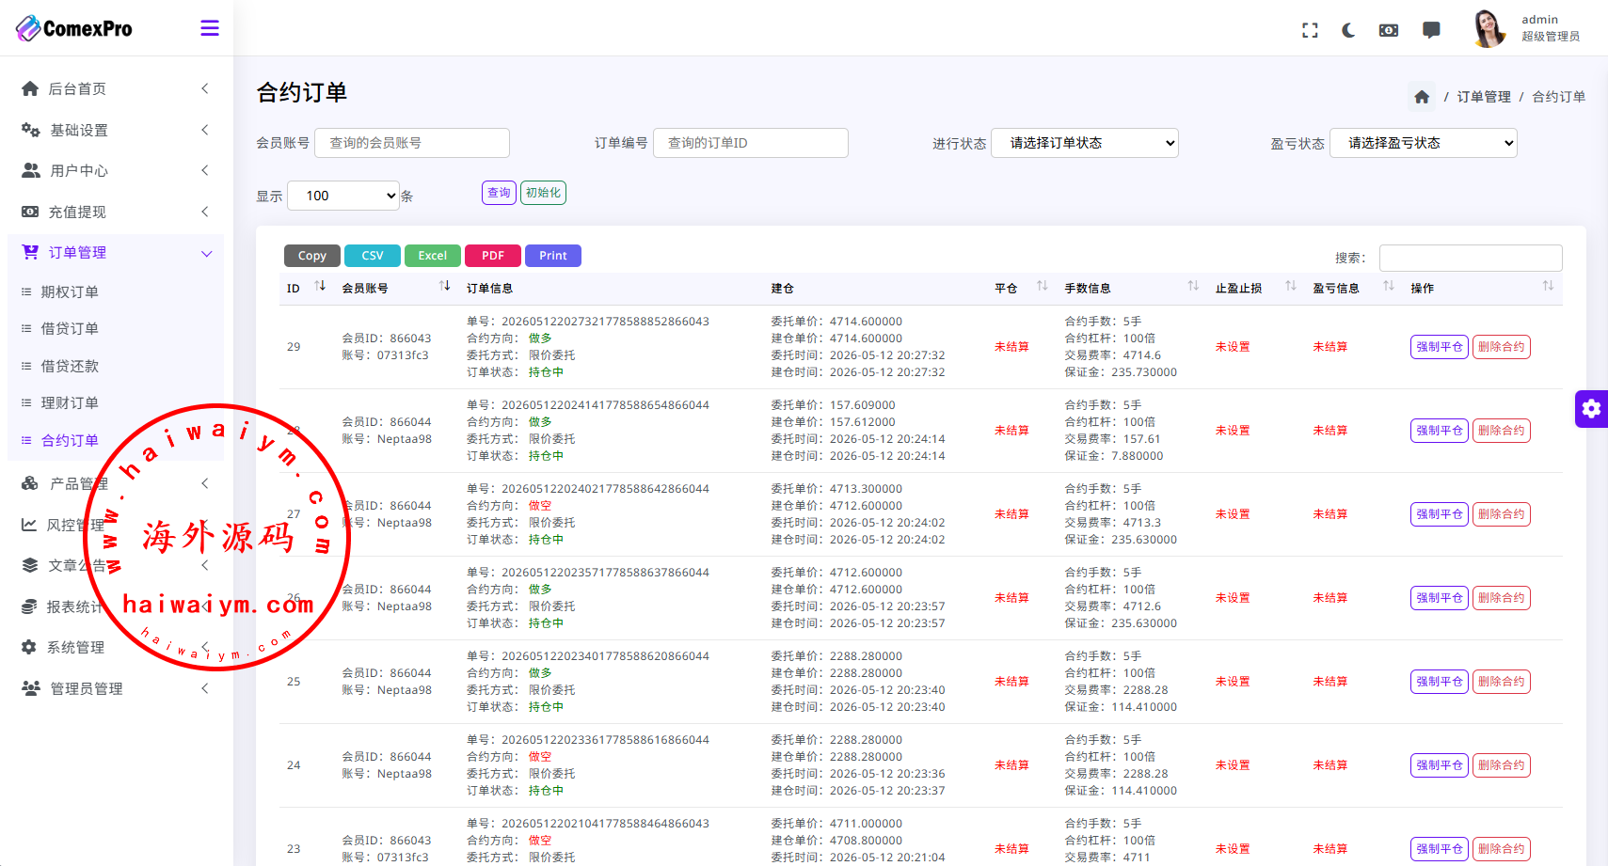Viewport: 1608px width, 866px height.
Task: Toggle the sidebar hamburger menu
Action: (x=210, y=28)
